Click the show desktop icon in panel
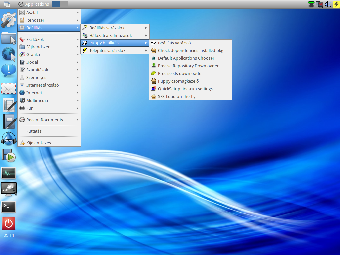The image size is (340, 255). (x=7, y=4)
